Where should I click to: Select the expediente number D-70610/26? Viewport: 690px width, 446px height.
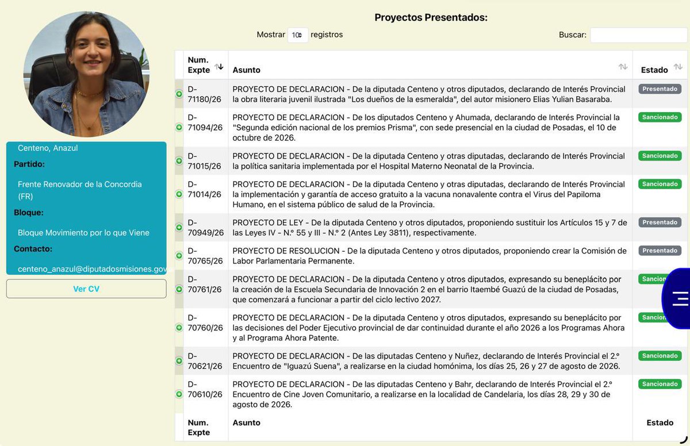[x=205, y=389]
